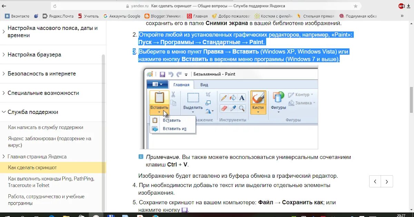Open Работа, сотрудничество и учебные программы
Image resolution: width=414 pixels, height=217 pixels.
click(x=46, y=200)
